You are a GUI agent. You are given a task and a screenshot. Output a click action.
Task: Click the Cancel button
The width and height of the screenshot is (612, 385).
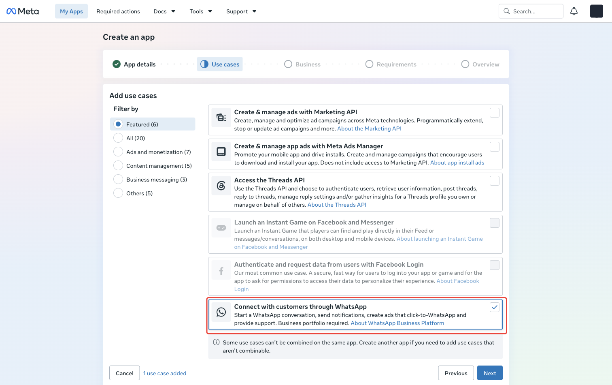[x=125, y=373]
